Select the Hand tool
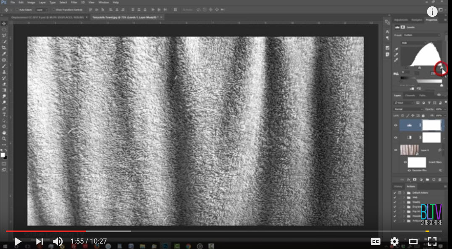 4,133
